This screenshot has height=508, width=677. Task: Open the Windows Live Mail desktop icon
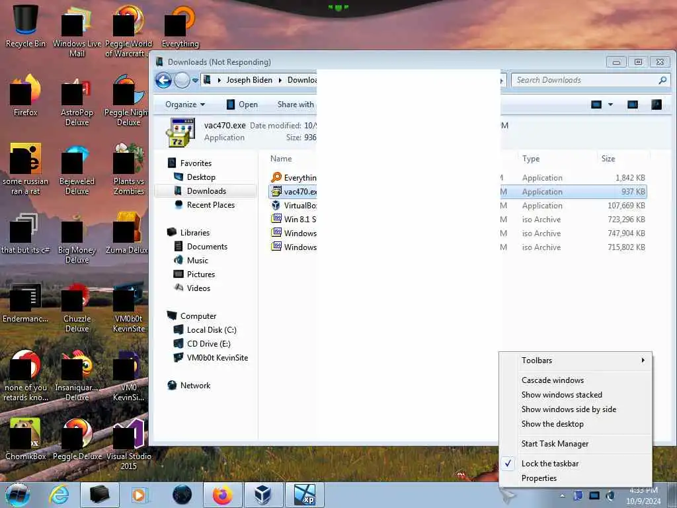coord(77,31)
